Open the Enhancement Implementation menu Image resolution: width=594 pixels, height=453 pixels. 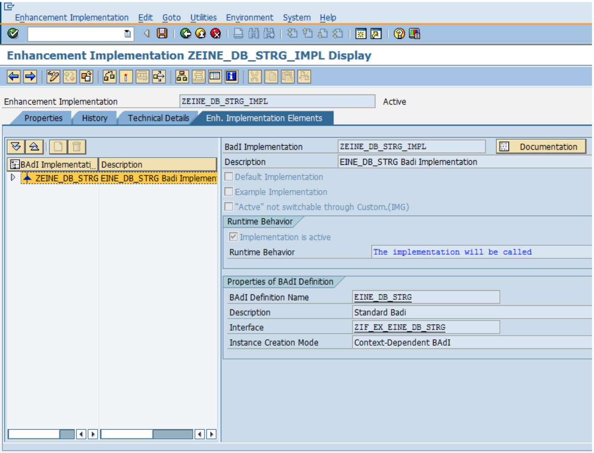[72, 17]
